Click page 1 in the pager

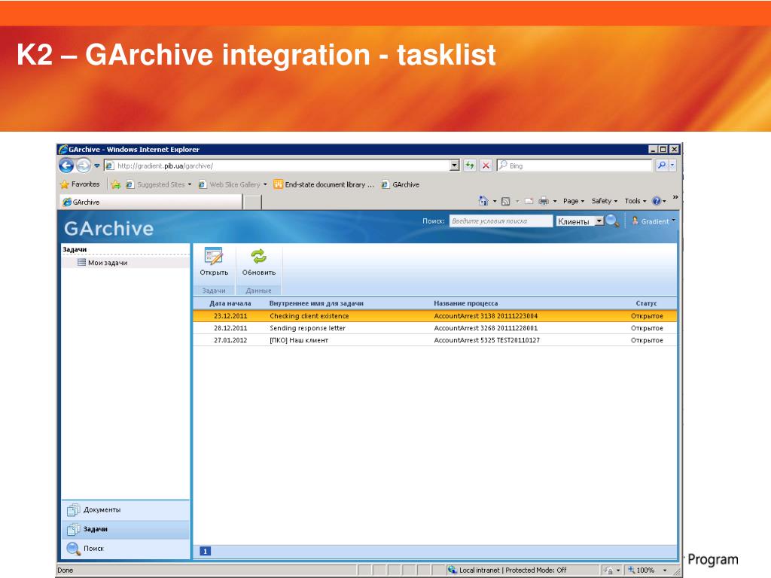[205, 551]
